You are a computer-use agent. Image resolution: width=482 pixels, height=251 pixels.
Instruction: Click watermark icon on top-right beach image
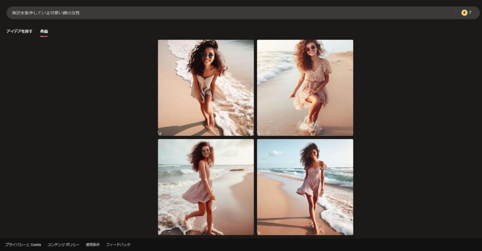tap(259, 133)
